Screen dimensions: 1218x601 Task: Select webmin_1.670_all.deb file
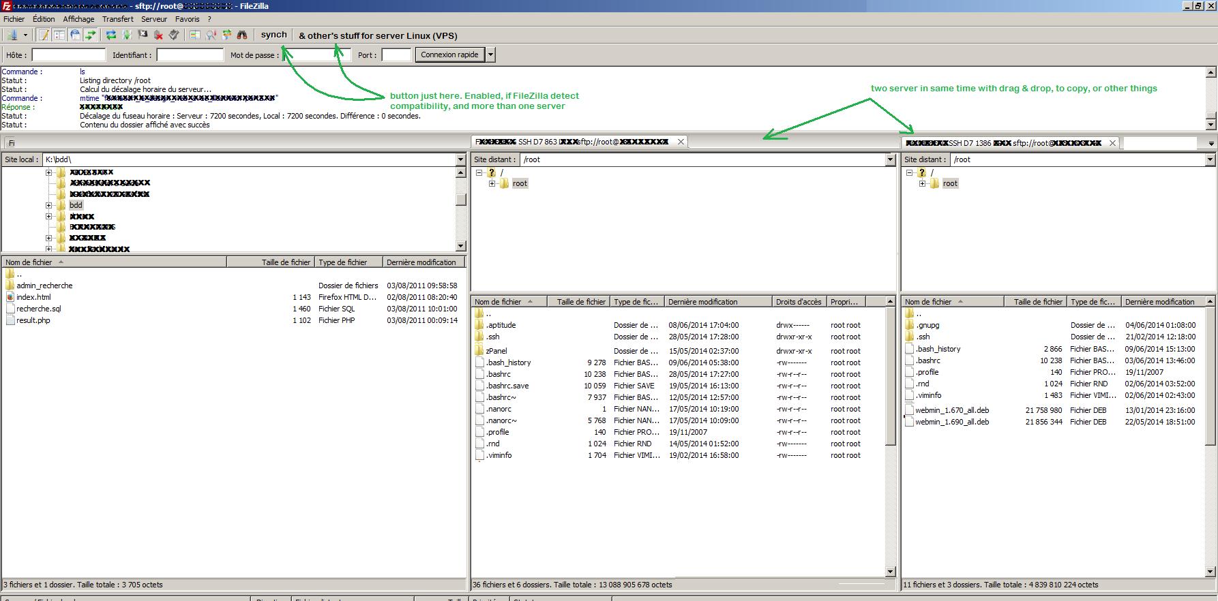[x=952, y=410]
